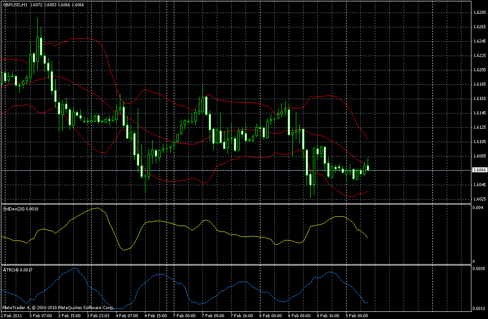This screenshot has width=488, height=319.
Task: Click the 1.6025 price scale label
Action: (x=479, y=199)
